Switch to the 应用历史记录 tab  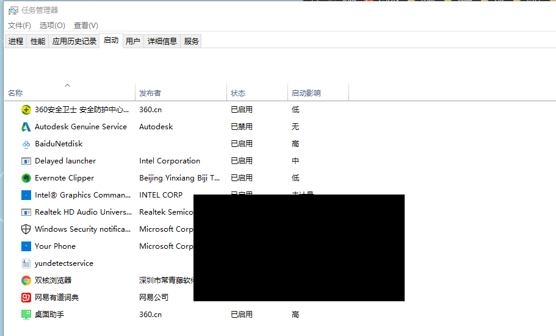[x=74, y=41]
